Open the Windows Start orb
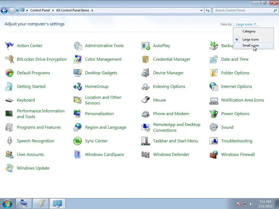Screen dimensions: 279x209 point(7,204)
